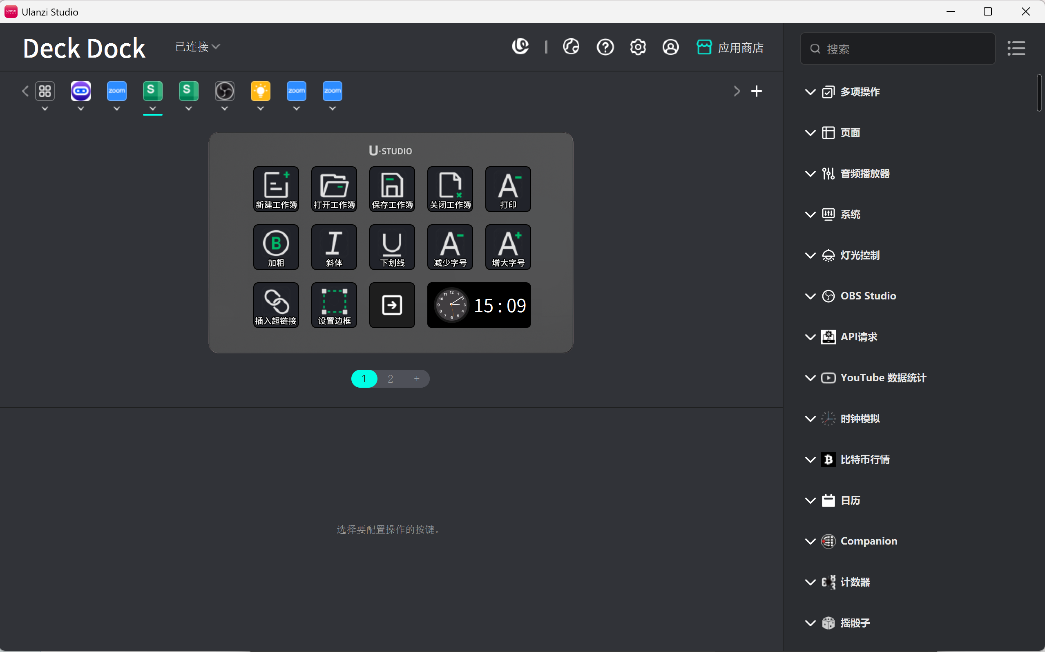Expand the 时钟模拟 category
This screenshot has height=652, width=1045.
[859, 418]
